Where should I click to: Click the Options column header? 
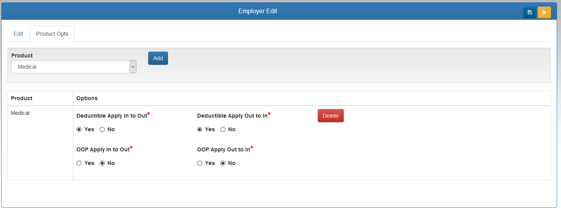[x=87, y=98]
